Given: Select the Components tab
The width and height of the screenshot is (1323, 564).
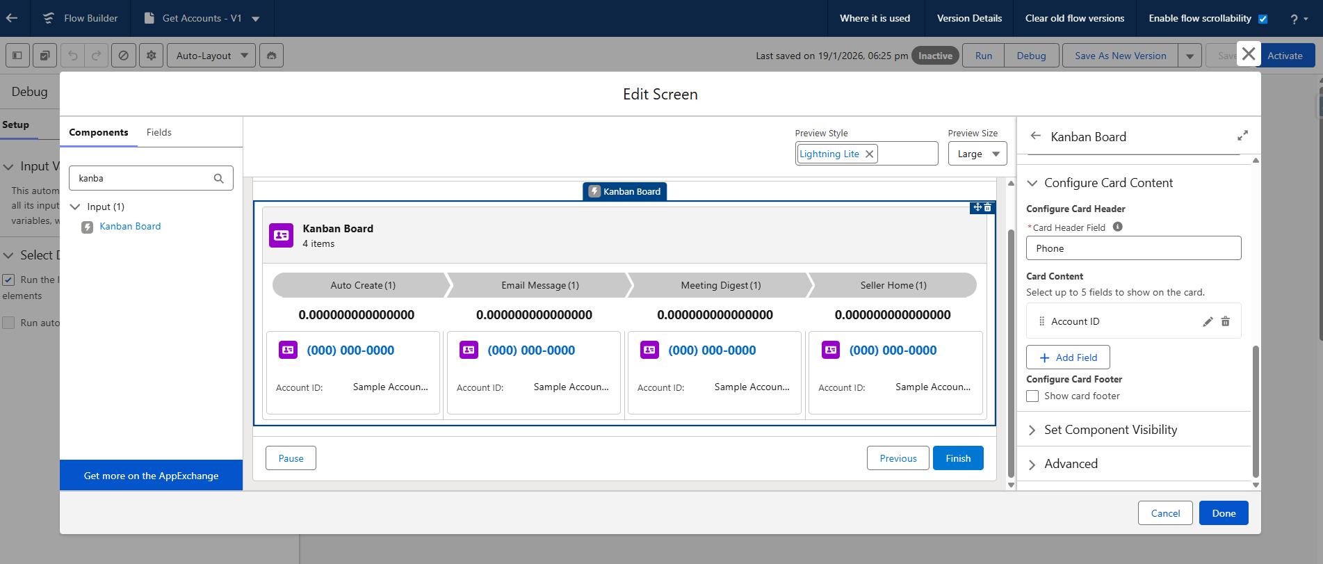Looking at the screenshot, I should click(99, 132).
